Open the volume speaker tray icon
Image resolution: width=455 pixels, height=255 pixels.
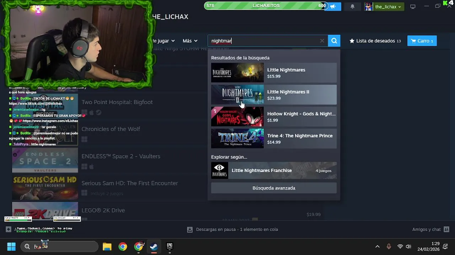(408, 246)
